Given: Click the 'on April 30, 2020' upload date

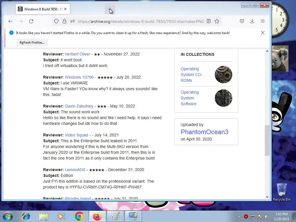Looking at the screenshot, I should (196, 139).
